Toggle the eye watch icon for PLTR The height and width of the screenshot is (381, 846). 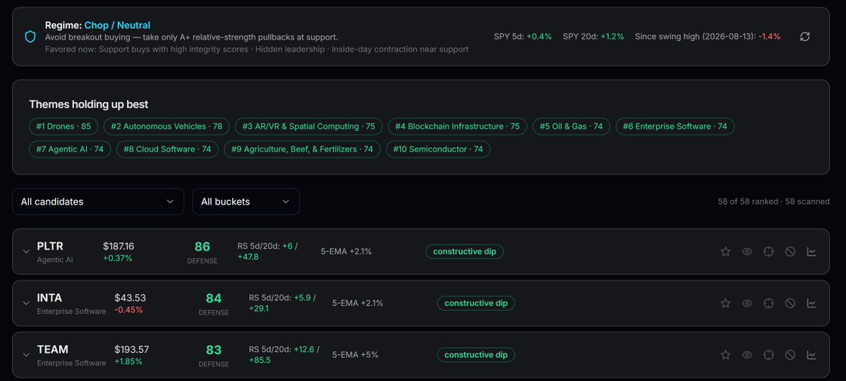click(x=747, y=251)
